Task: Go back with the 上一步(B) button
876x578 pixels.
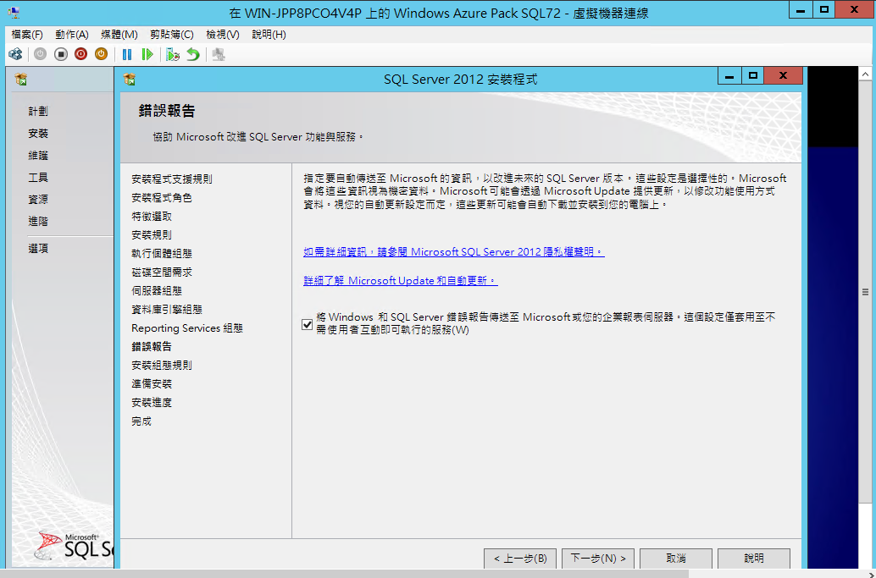Action: tap(520, 559)
